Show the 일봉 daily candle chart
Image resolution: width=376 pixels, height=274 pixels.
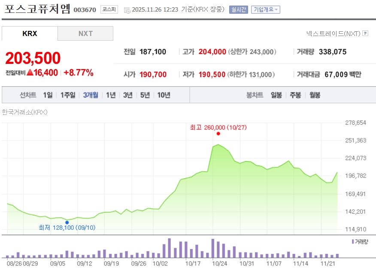pos(276,95)
